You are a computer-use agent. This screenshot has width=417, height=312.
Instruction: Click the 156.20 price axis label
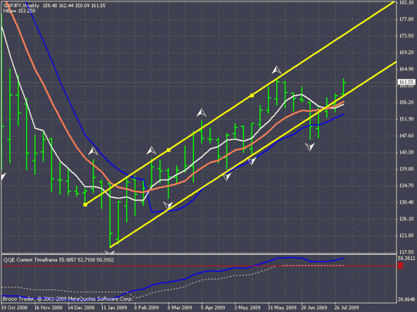point(406,102)
